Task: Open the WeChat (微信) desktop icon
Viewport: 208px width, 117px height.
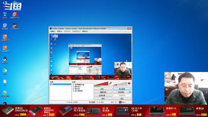Action: coord(5,71)
